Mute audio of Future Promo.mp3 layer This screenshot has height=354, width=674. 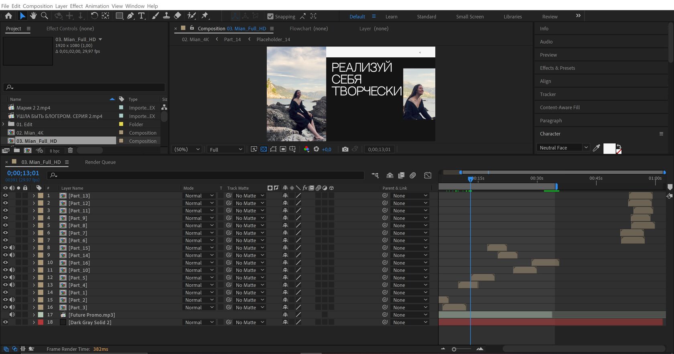tap(12, 315)
